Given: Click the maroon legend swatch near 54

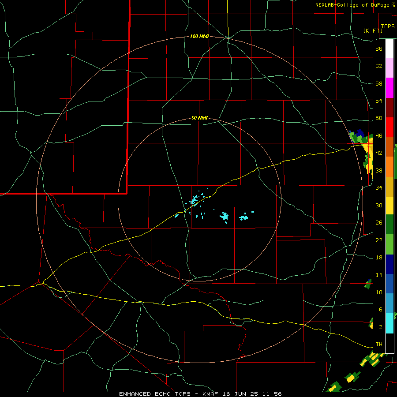Looking at the screenshot, I should 390,108.
